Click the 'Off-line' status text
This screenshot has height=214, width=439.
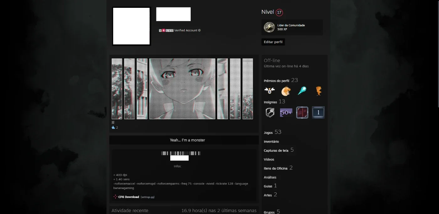pos(272,60)
